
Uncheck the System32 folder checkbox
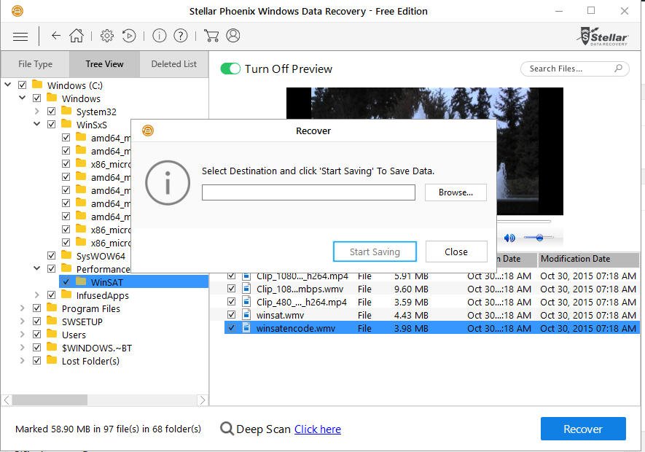(x=52, y=112)
